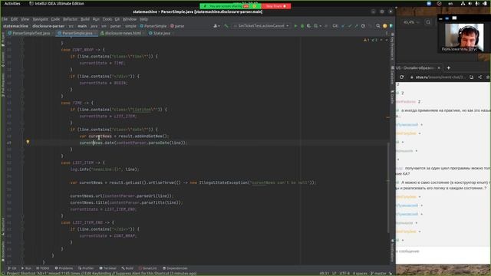Viewport: 491px width, 276px height.
Task: Reload the browser page
Action: [x=402, y=77]
